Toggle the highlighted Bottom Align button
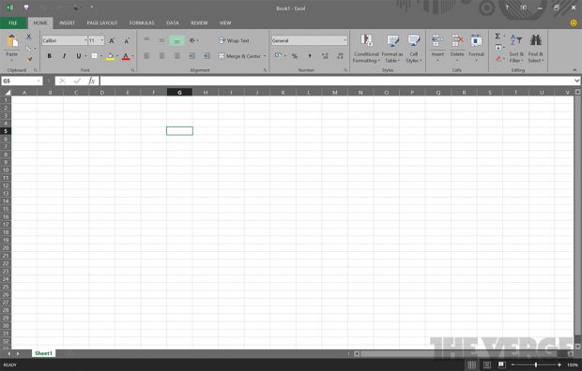 177,41
